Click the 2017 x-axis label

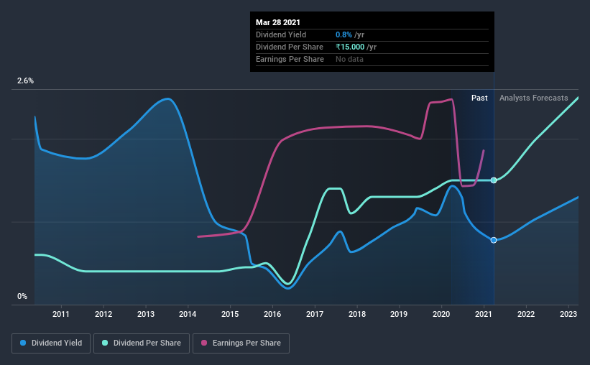pyautogui.click(x=315, y=314)
